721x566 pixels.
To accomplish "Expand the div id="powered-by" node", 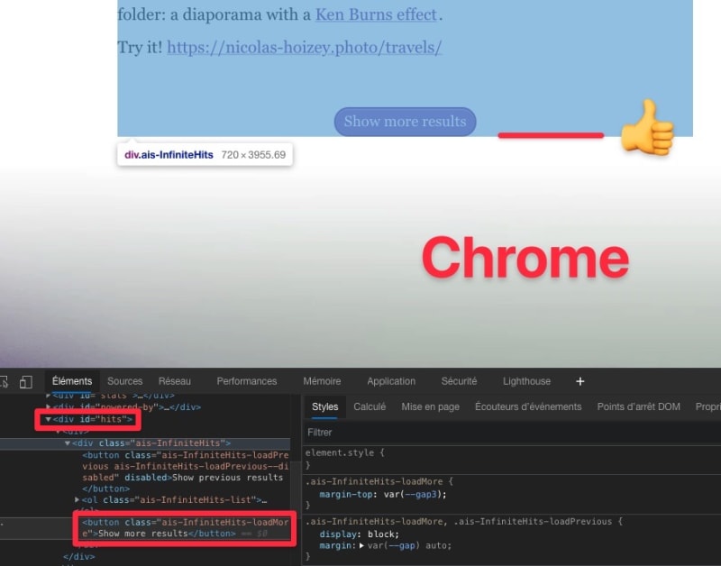I will [x=49, y=407].
